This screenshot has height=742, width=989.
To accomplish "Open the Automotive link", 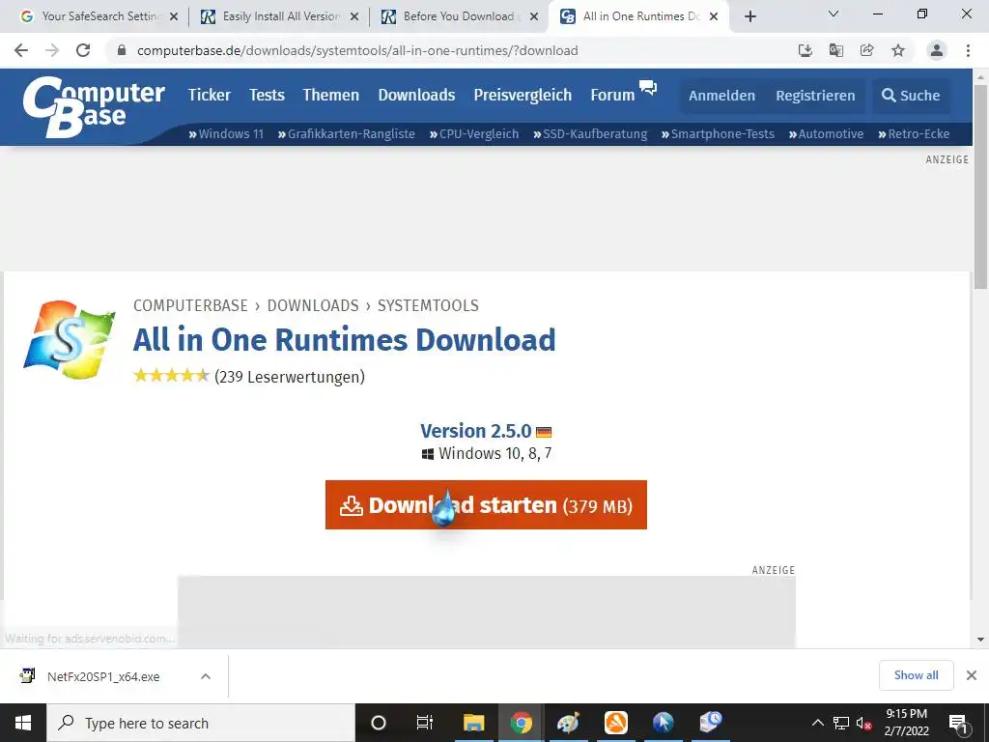I will (826, 133).
